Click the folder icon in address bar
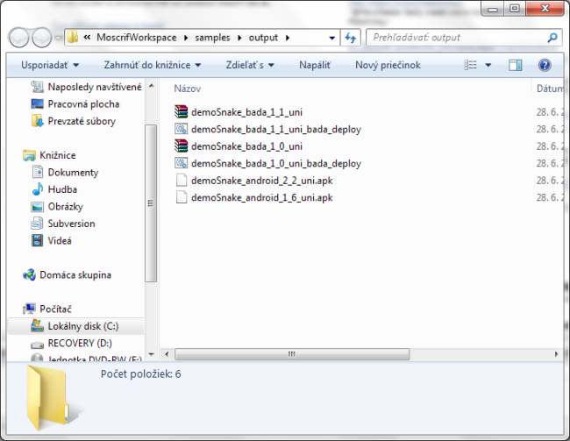Image resolution: width=570 pixels, height=441 pixels. point(73,37)
